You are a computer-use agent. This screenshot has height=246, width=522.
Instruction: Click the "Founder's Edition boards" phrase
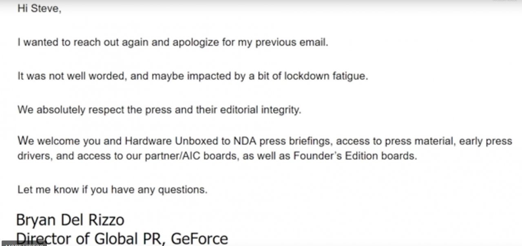pos(355,156)
